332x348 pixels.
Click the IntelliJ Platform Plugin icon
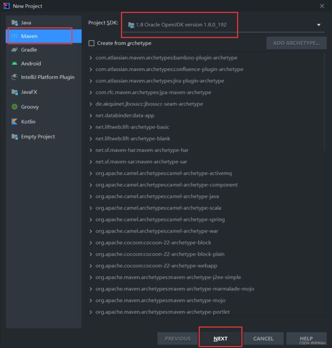tap(15, 77)
